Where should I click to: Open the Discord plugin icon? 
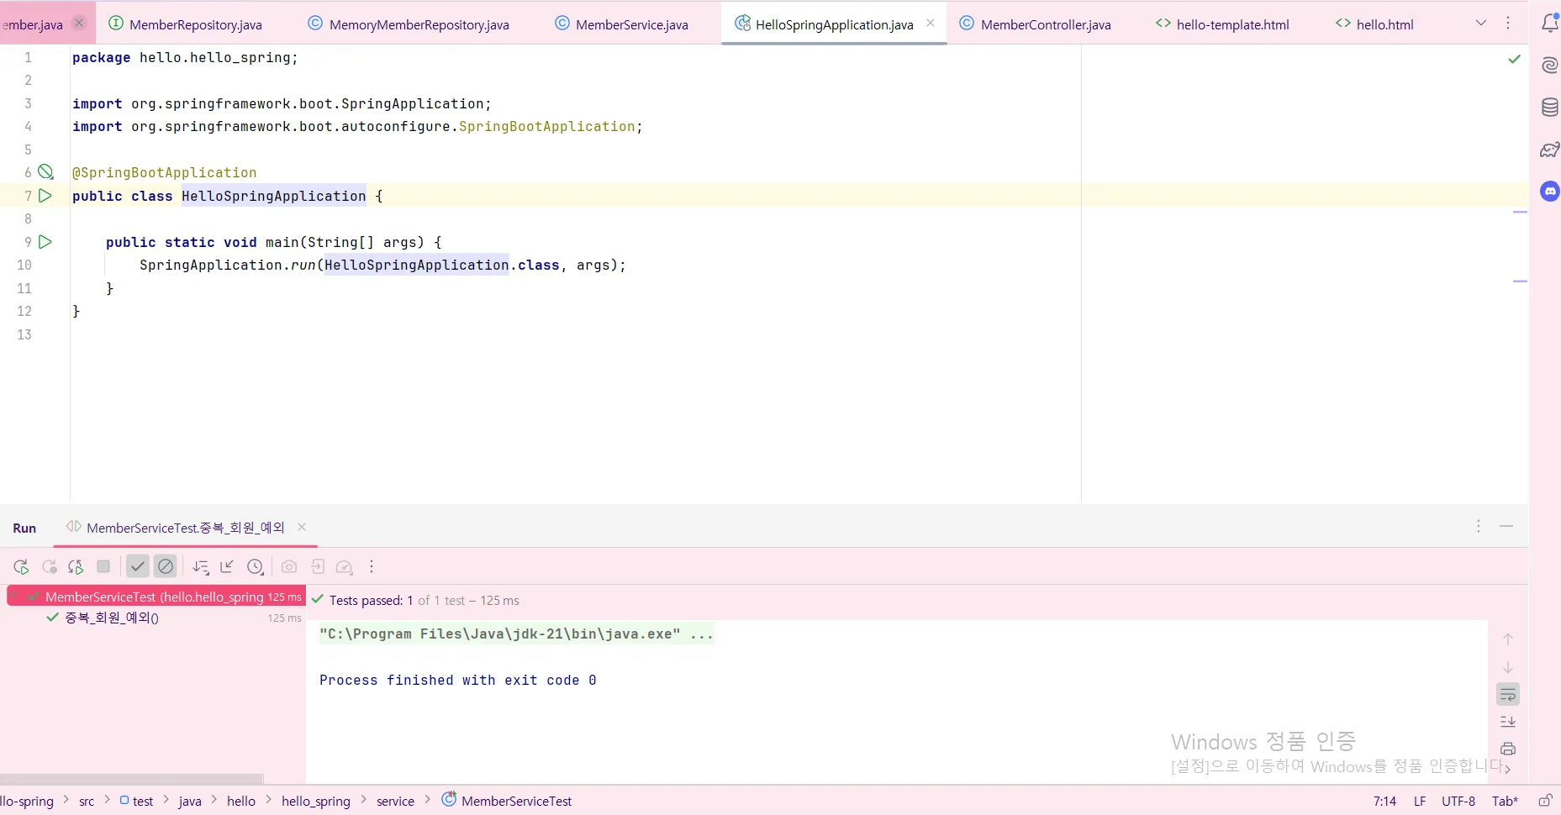(1549, 192)
